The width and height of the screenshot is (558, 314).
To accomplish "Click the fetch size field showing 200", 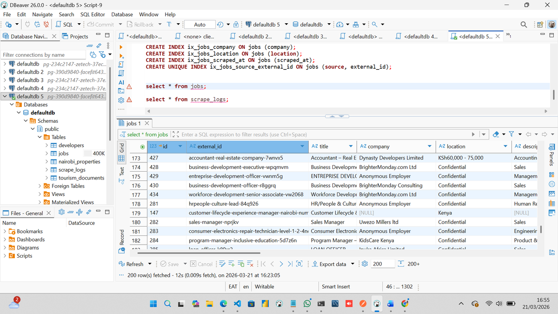I will click(382, 264).
